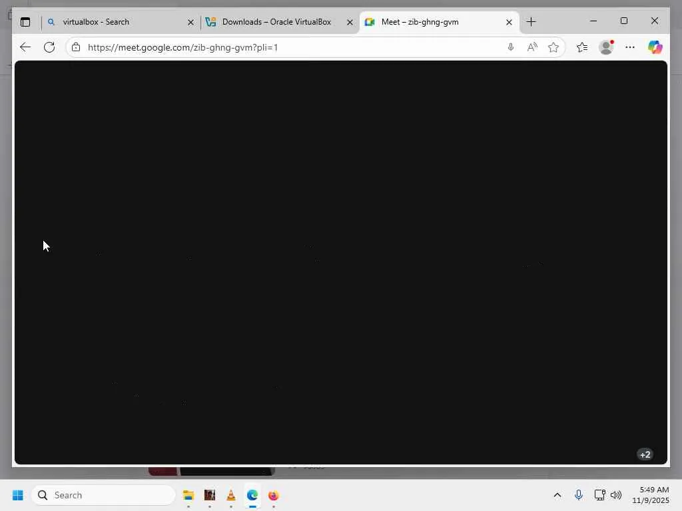Open network status in system tray

(600, 495)
